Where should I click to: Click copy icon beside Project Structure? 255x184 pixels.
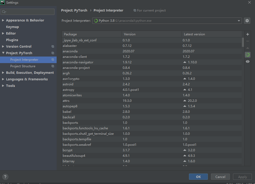[53, 66]
